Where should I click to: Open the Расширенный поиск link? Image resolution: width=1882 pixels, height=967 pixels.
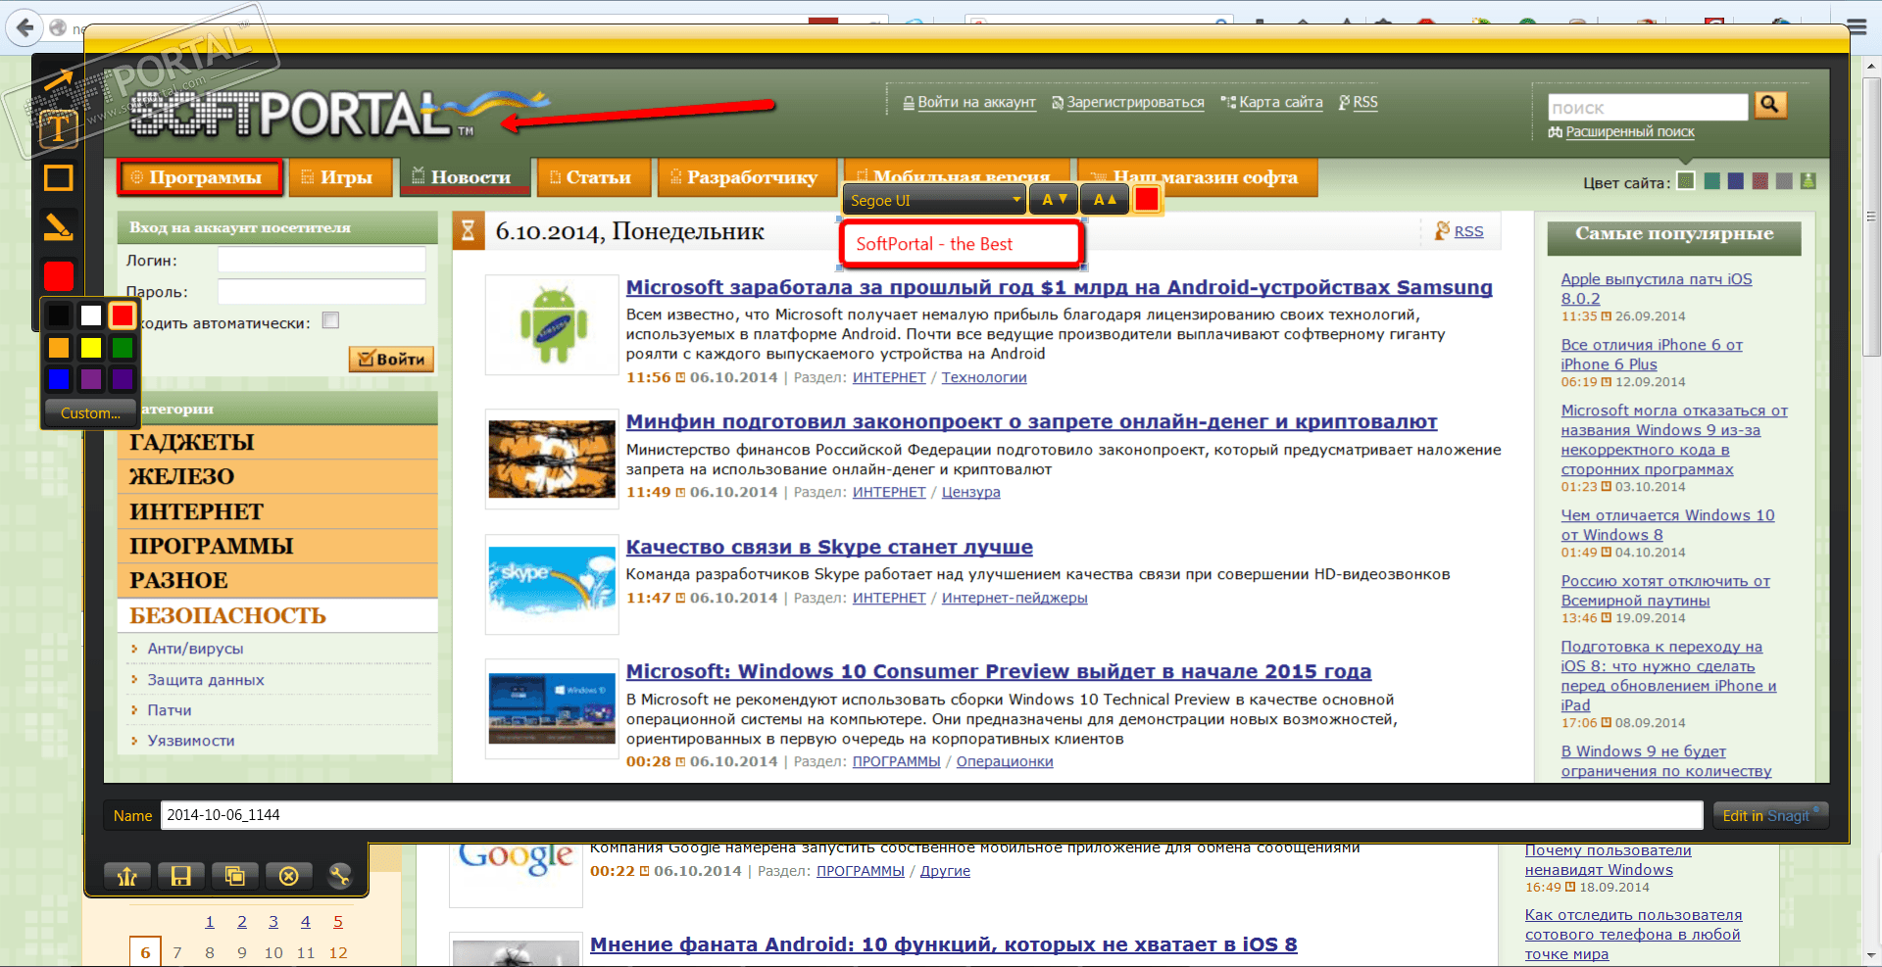coord(1629,131)
